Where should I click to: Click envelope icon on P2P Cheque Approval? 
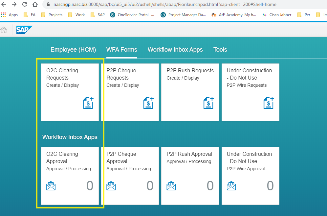pos(111,186)
